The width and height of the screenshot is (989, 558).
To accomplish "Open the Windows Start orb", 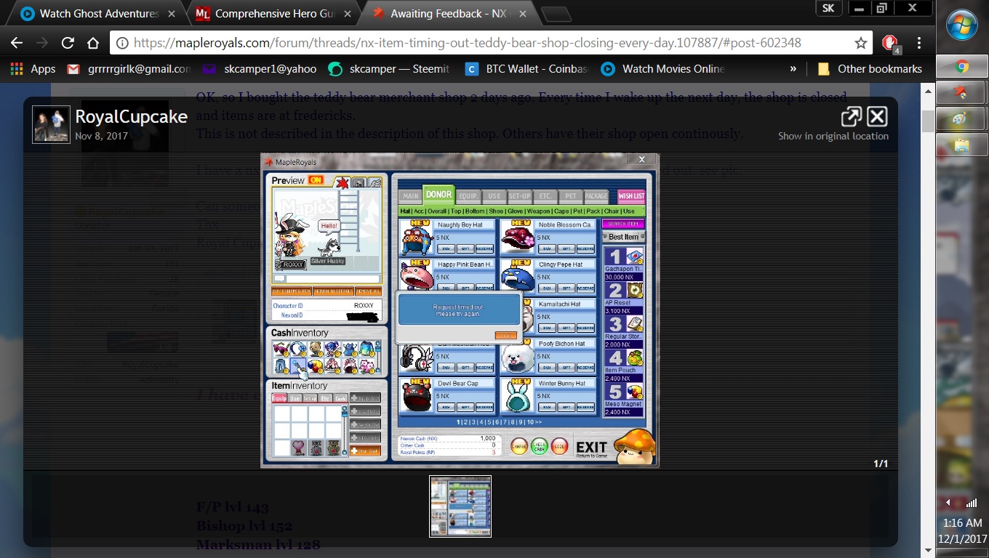I will [x=961, y=25].
